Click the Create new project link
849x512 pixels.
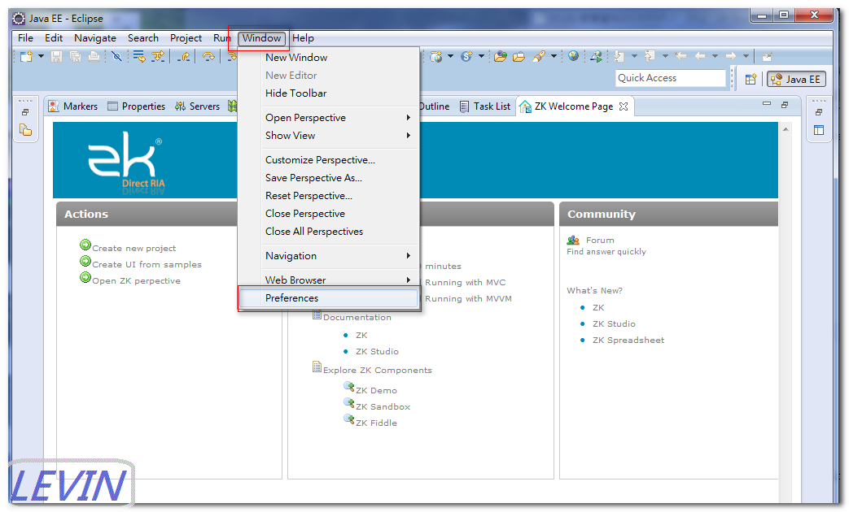[133, 248]
